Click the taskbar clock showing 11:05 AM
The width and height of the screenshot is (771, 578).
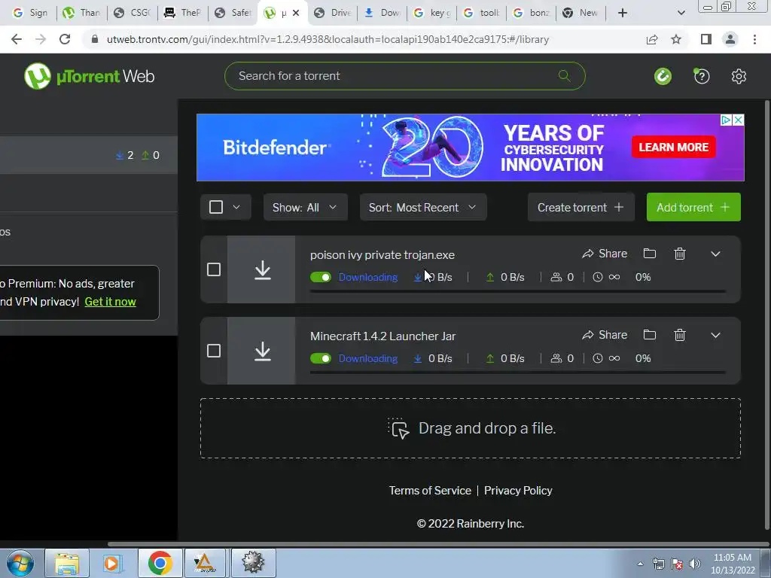click(732, 564)
